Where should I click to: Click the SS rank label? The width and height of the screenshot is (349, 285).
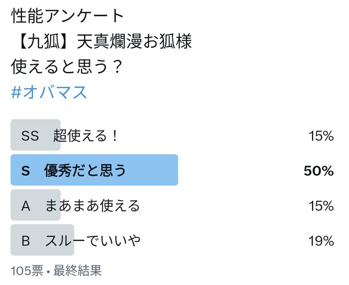pos(30,136)
